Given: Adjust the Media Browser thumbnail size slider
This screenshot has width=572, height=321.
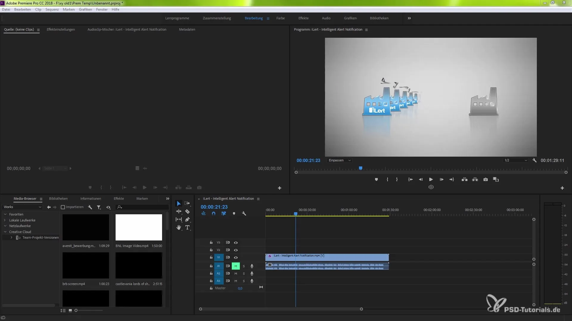Looking at the screenshot, I should [76, 310].
